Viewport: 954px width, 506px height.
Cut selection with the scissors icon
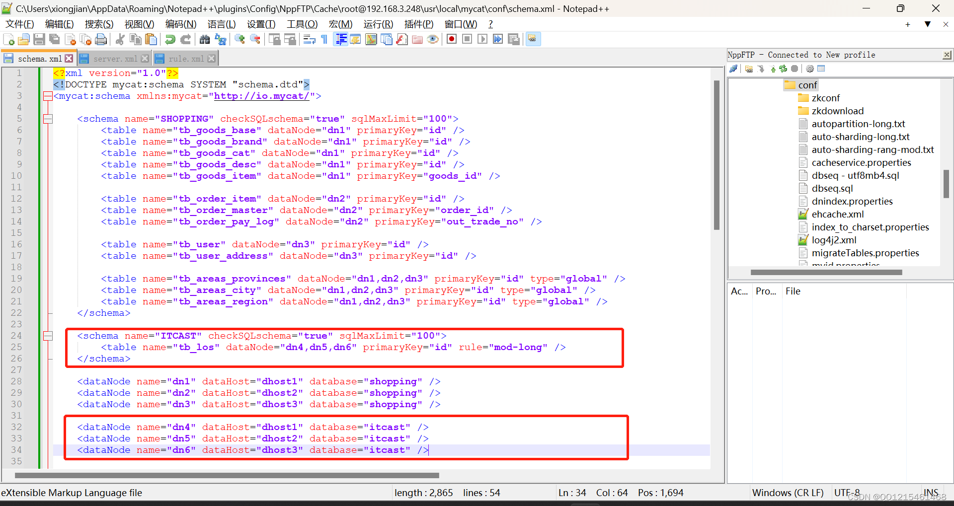[120, 39]
